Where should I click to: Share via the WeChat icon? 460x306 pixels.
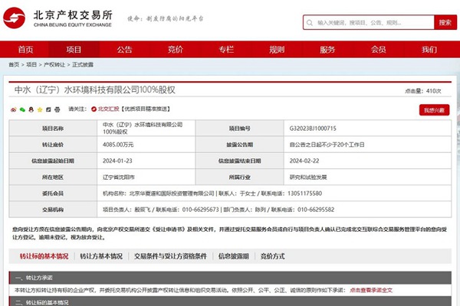[x=22, y=109]
